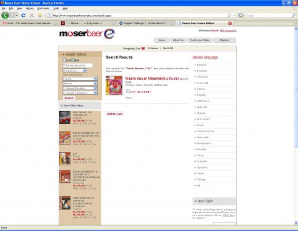Click the browser Forward arrow button

(x=12, y=15)
